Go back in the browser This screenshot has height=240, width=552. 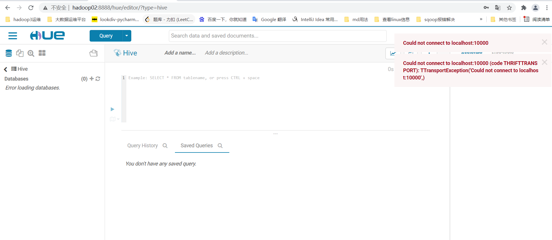coord(8,8)
